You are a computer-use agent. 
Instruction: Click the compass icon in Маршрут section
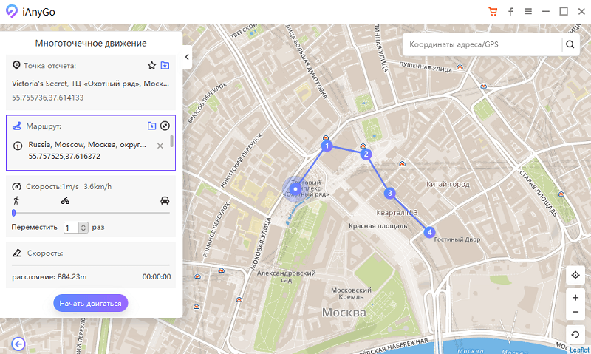165,126
